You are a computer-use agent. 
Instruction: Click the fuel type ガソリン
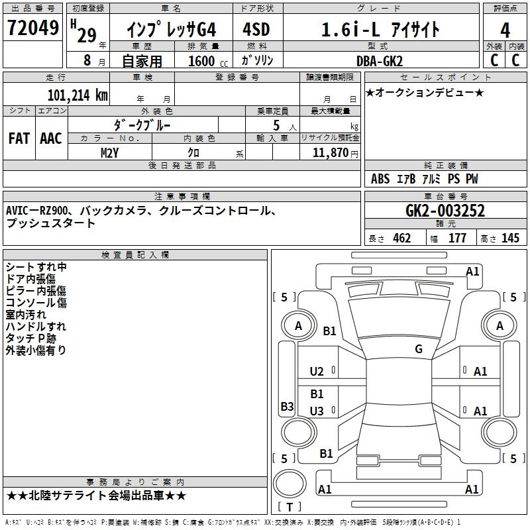(257, 60)
